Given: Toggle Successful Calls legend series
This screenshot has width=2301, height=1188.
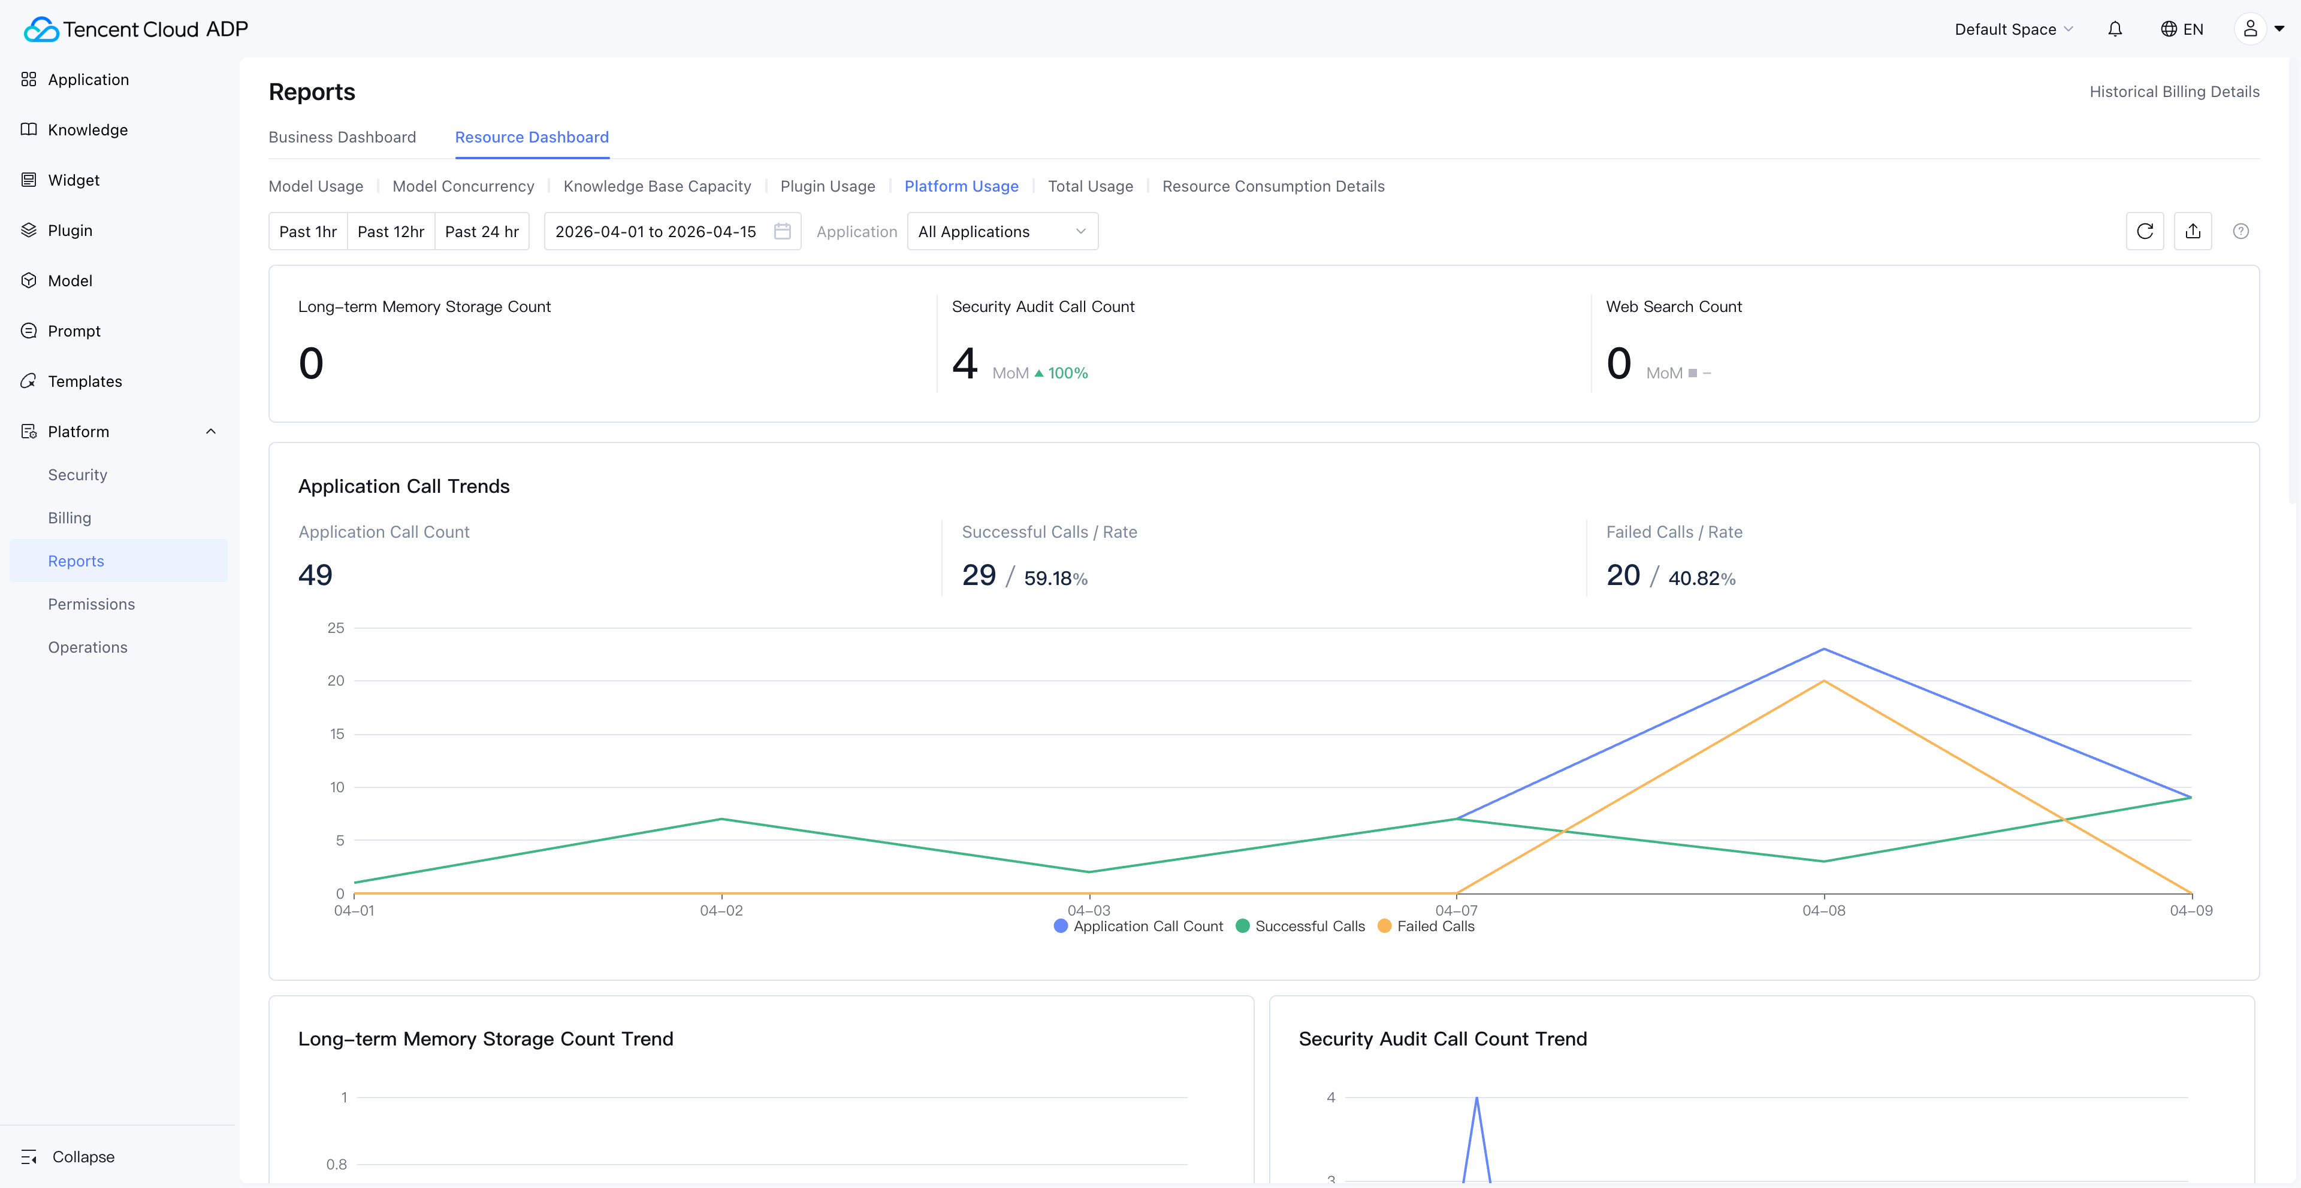Looking at the screenshot, I should pos(1300,926).
